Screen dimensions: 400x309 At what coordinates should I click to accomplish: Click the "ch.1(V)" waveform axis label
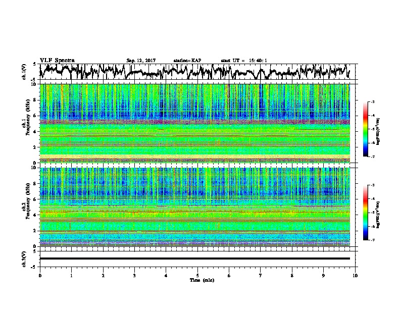24,72
